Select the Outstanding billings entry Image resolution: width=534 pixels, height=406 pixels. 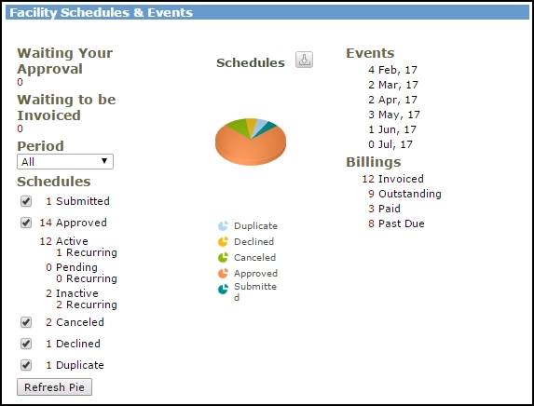(404, 194)
